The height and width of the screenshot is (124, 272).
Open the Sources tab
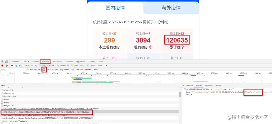pyautogui.click(x=36, y=62)
